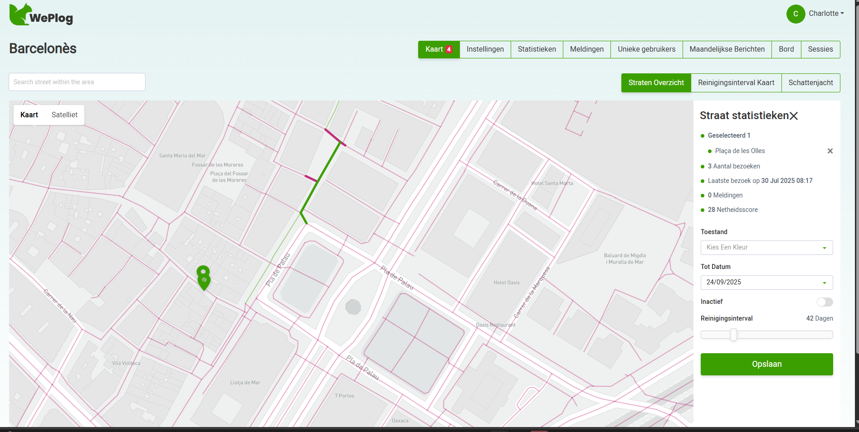
Task: Remove Plaça de les Olles selection
Action: 830,151
